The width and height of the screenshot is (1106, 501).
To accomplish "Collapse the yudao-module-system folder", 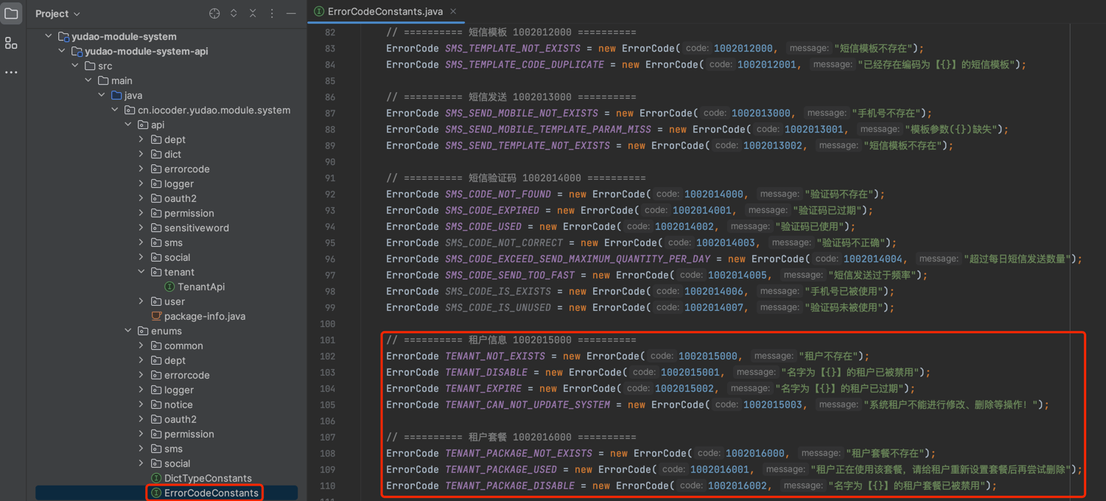I will (49, 36).
